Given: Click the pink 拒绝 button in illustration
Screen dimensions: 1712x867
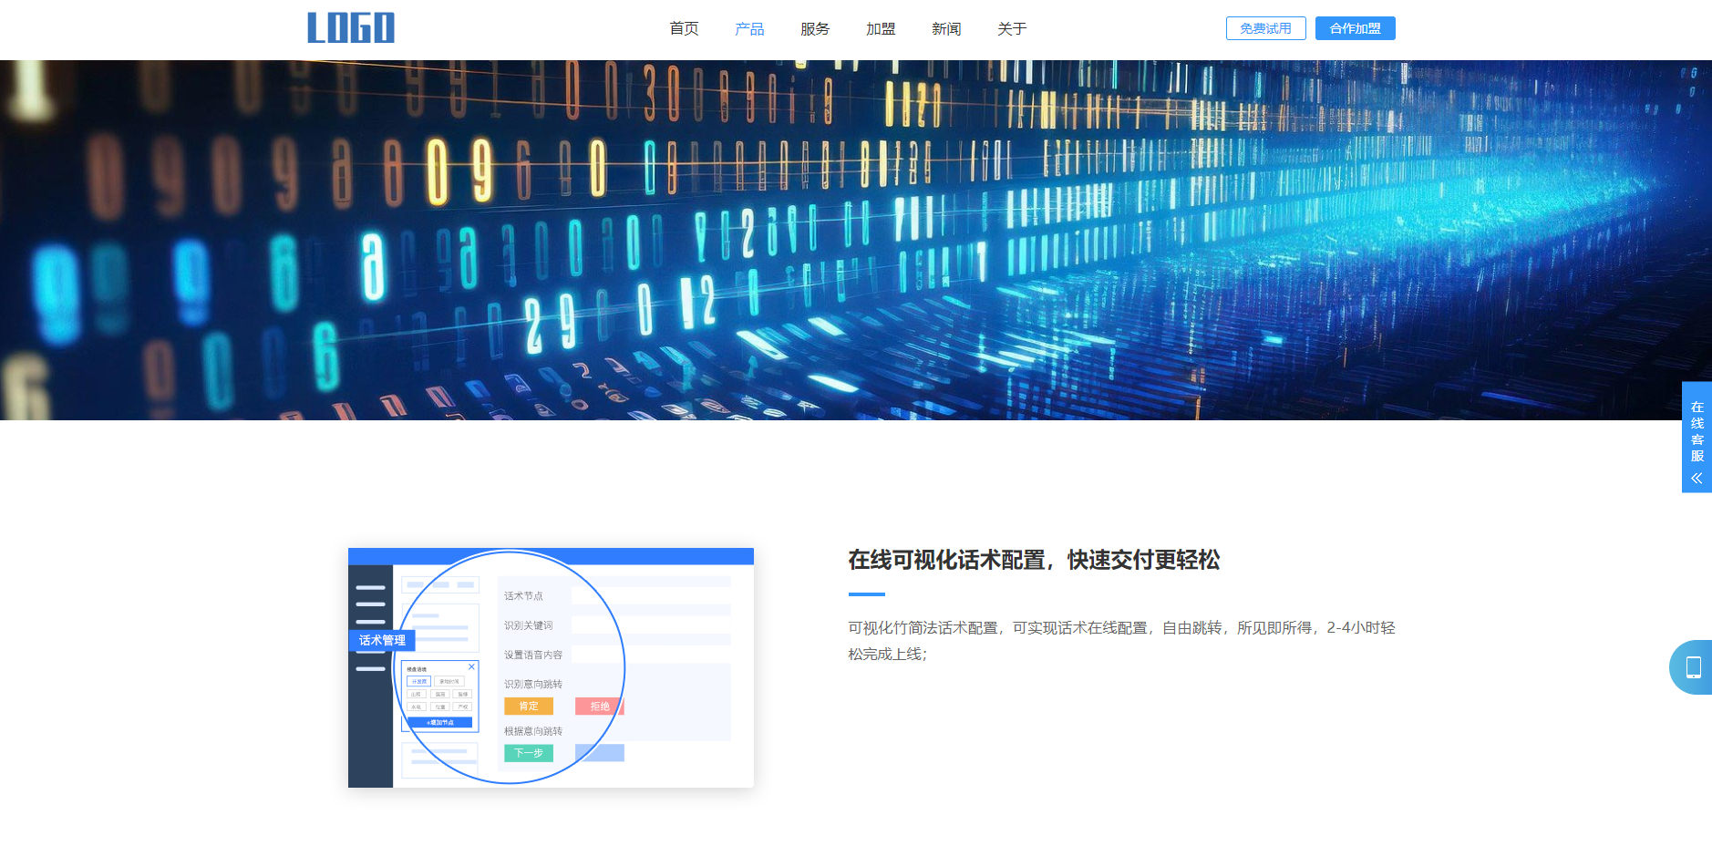Looking at the screenshot, I should (599, 707).
